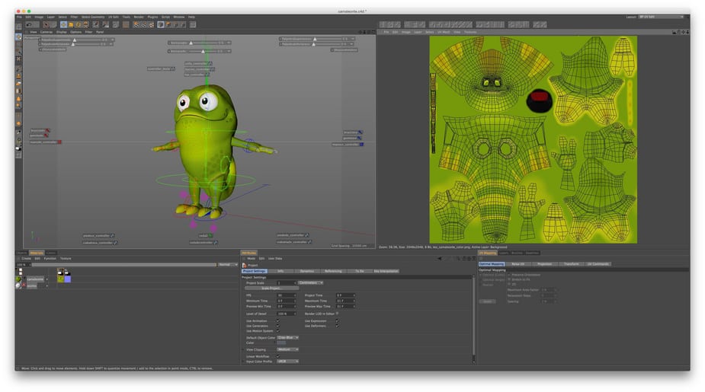Select the Scale tool icon in toolbar
This screenshot has height=392, width=705.
click(71, 24)
